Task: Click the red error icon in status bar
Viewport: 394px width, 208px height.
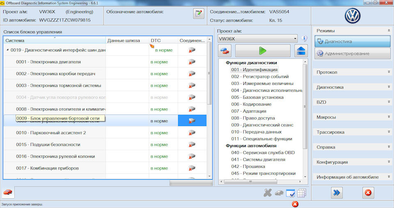Action: tap(295, 204)
